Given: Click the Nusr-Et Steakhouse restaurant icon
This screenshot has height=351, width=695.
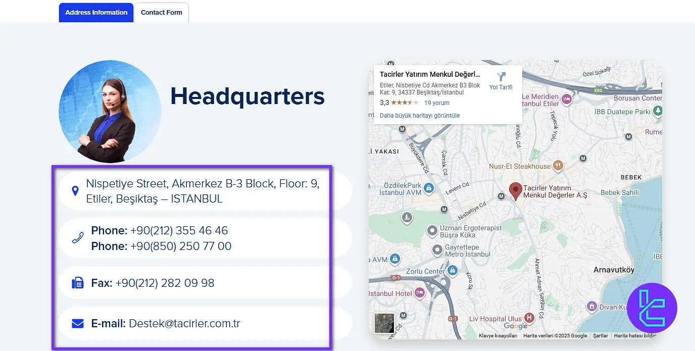Looking at the screenshot, I should coord(558,166).
